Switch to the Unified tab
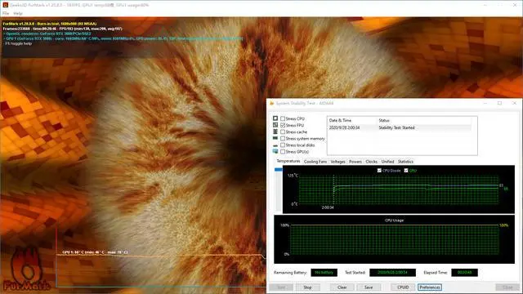Viewport: 523px width, 294px height. [x=387, y=162]
